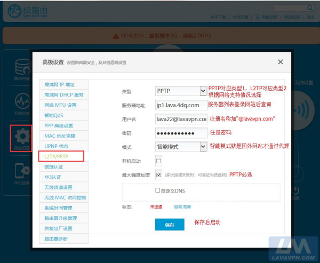
Task: Click the 高级设置 gear icon in sidebar
Action: (22, 136)
